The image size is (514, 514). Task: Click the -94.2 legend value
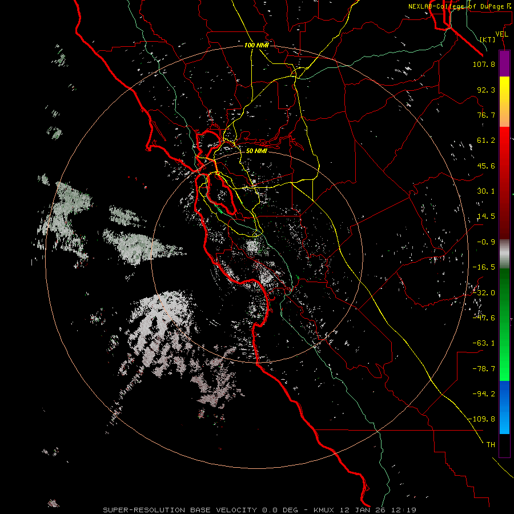pos(484,393)
